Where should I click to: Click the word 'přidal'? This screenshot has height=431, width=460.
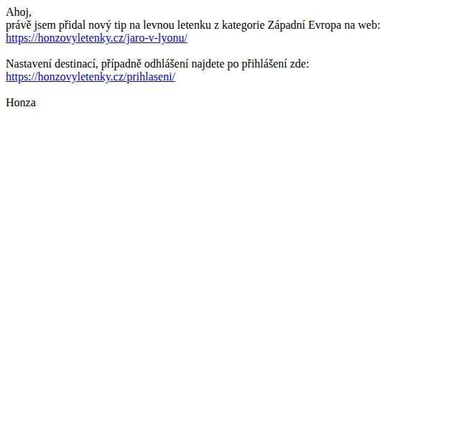pyautogui.click(x=72, y=25)
